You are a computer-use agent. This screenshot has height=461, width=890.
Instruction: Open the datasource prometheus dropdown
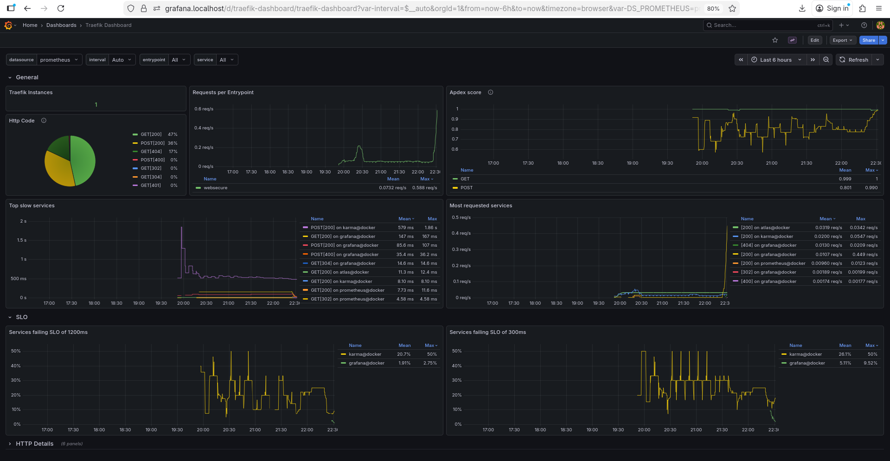point(59,60)
